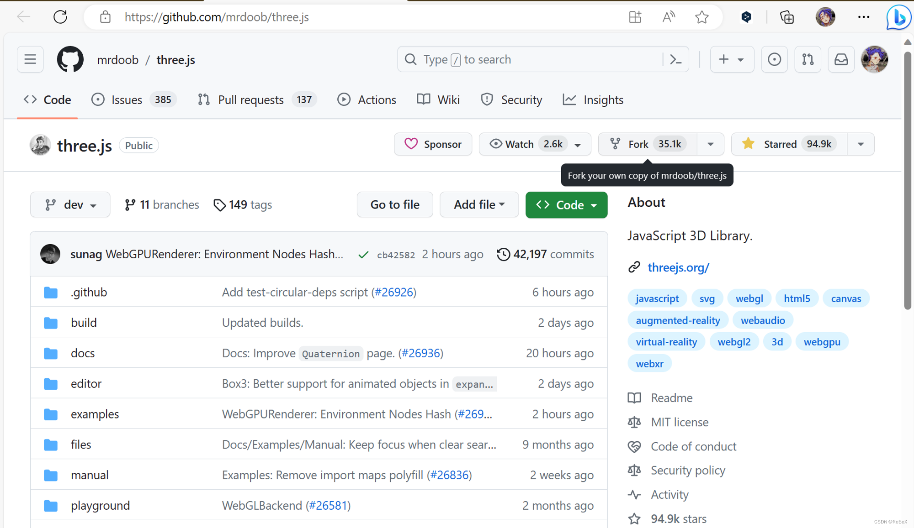Open the issues circle icon in header

point(774,59)
